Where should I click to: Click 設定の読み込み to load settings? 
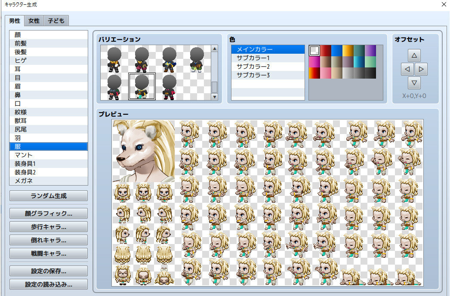tap(48, 284)
